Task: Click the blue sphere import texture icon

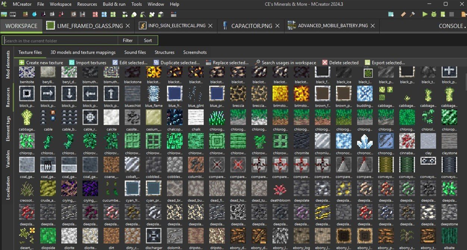Action: pos(34,15)
